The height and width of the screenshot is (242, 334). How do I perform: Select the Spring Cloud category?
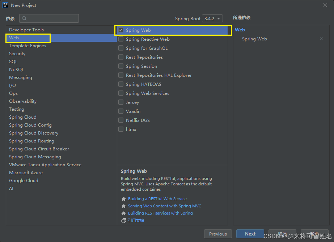(62, 117)
